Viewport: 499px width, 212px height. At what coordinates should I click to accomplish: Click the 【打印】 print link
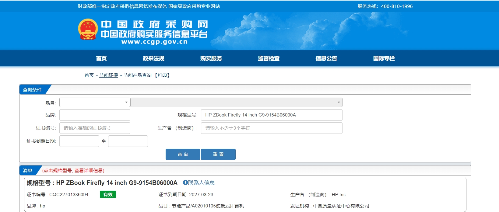[162, 75]
